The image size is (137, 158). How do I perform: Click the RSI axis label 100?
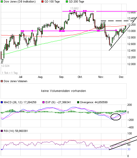point(129,133)
